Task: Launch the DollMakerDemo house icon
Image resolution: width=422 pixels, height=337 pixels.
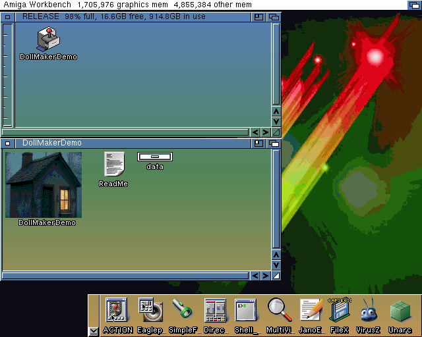Action: [x=44, y=185]
